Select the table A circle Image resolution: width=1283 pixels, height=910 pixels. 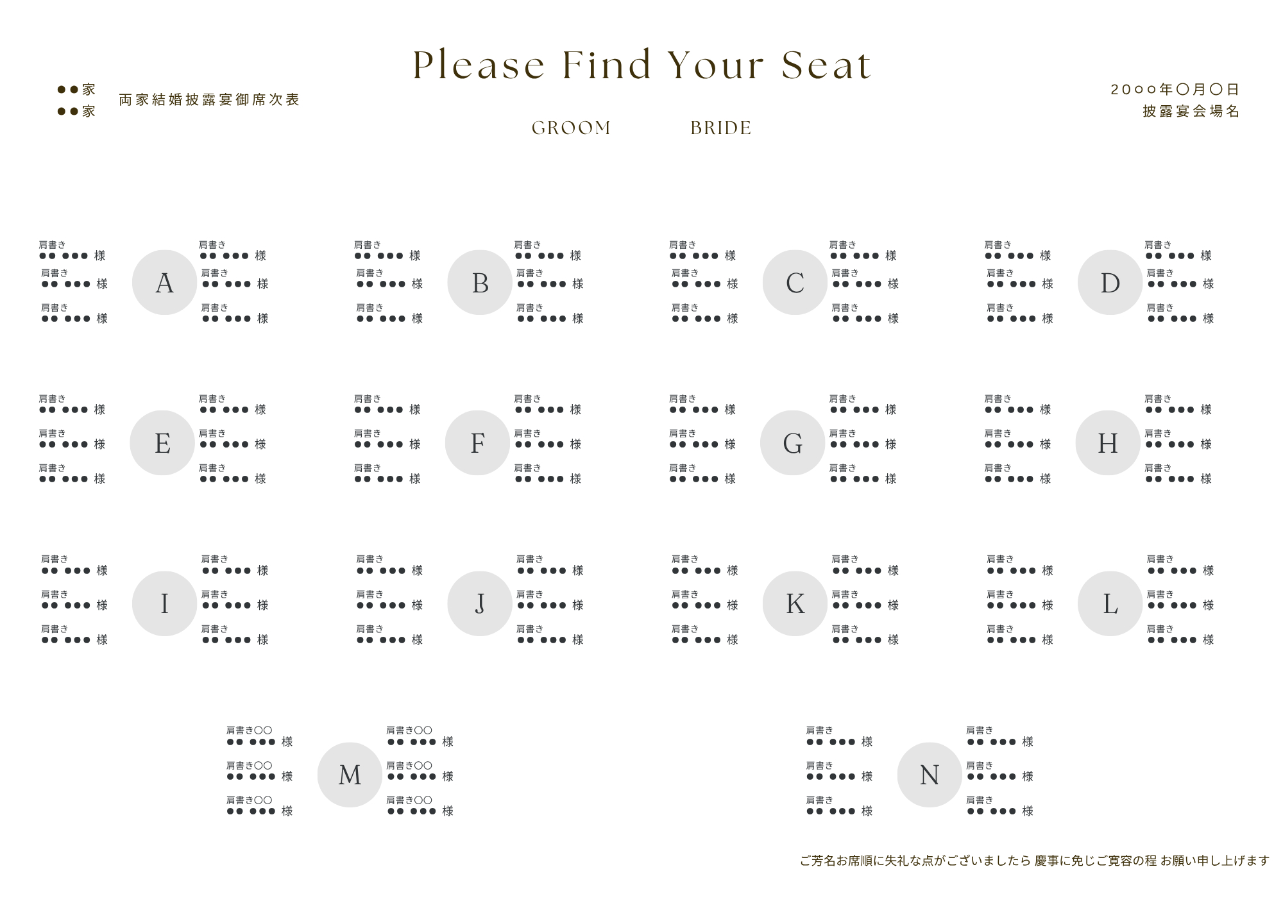click(164, 282)
